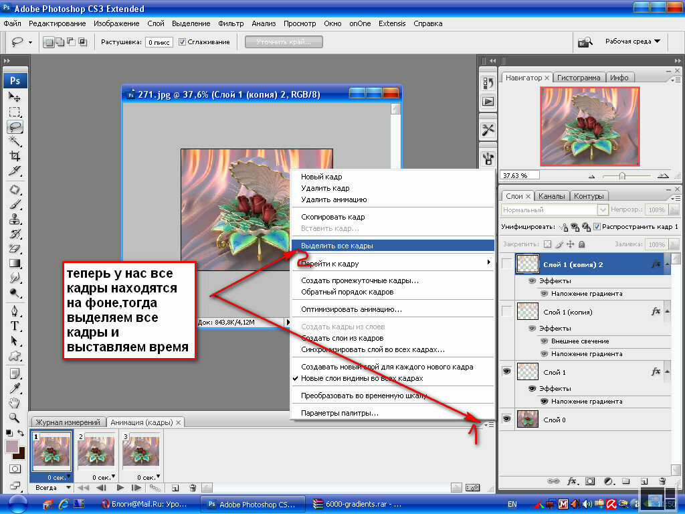Open Adobe Bridge from options bar
This screenshot has width=685, height=514.
coord(585,42)
